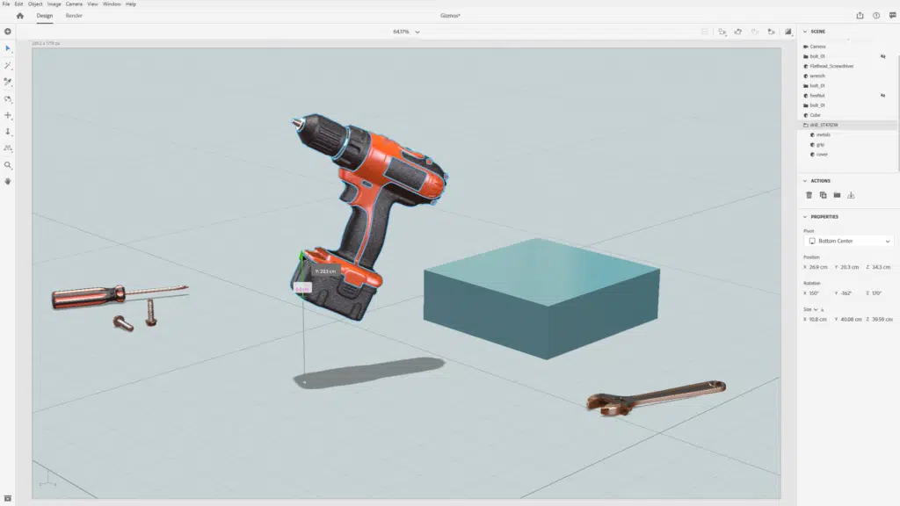
Task: Toggle the comments panel in the top bar
Action: [x=892, y=15]
